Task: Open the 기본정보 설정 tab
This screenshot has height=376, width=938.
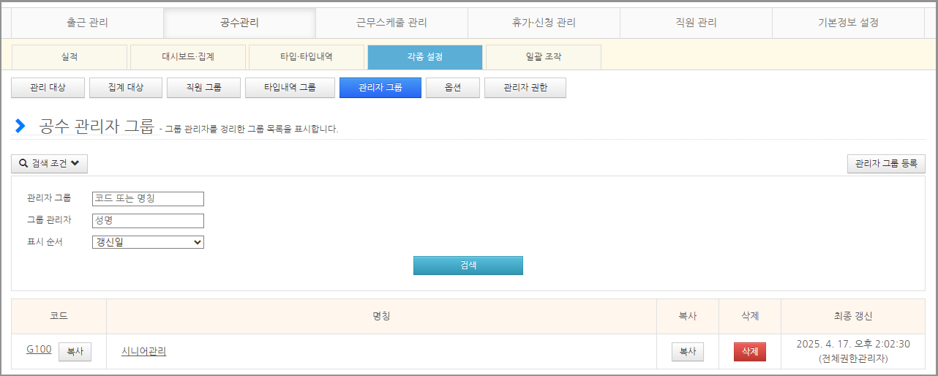Action: pyautogui.click(x=848, y=23)
